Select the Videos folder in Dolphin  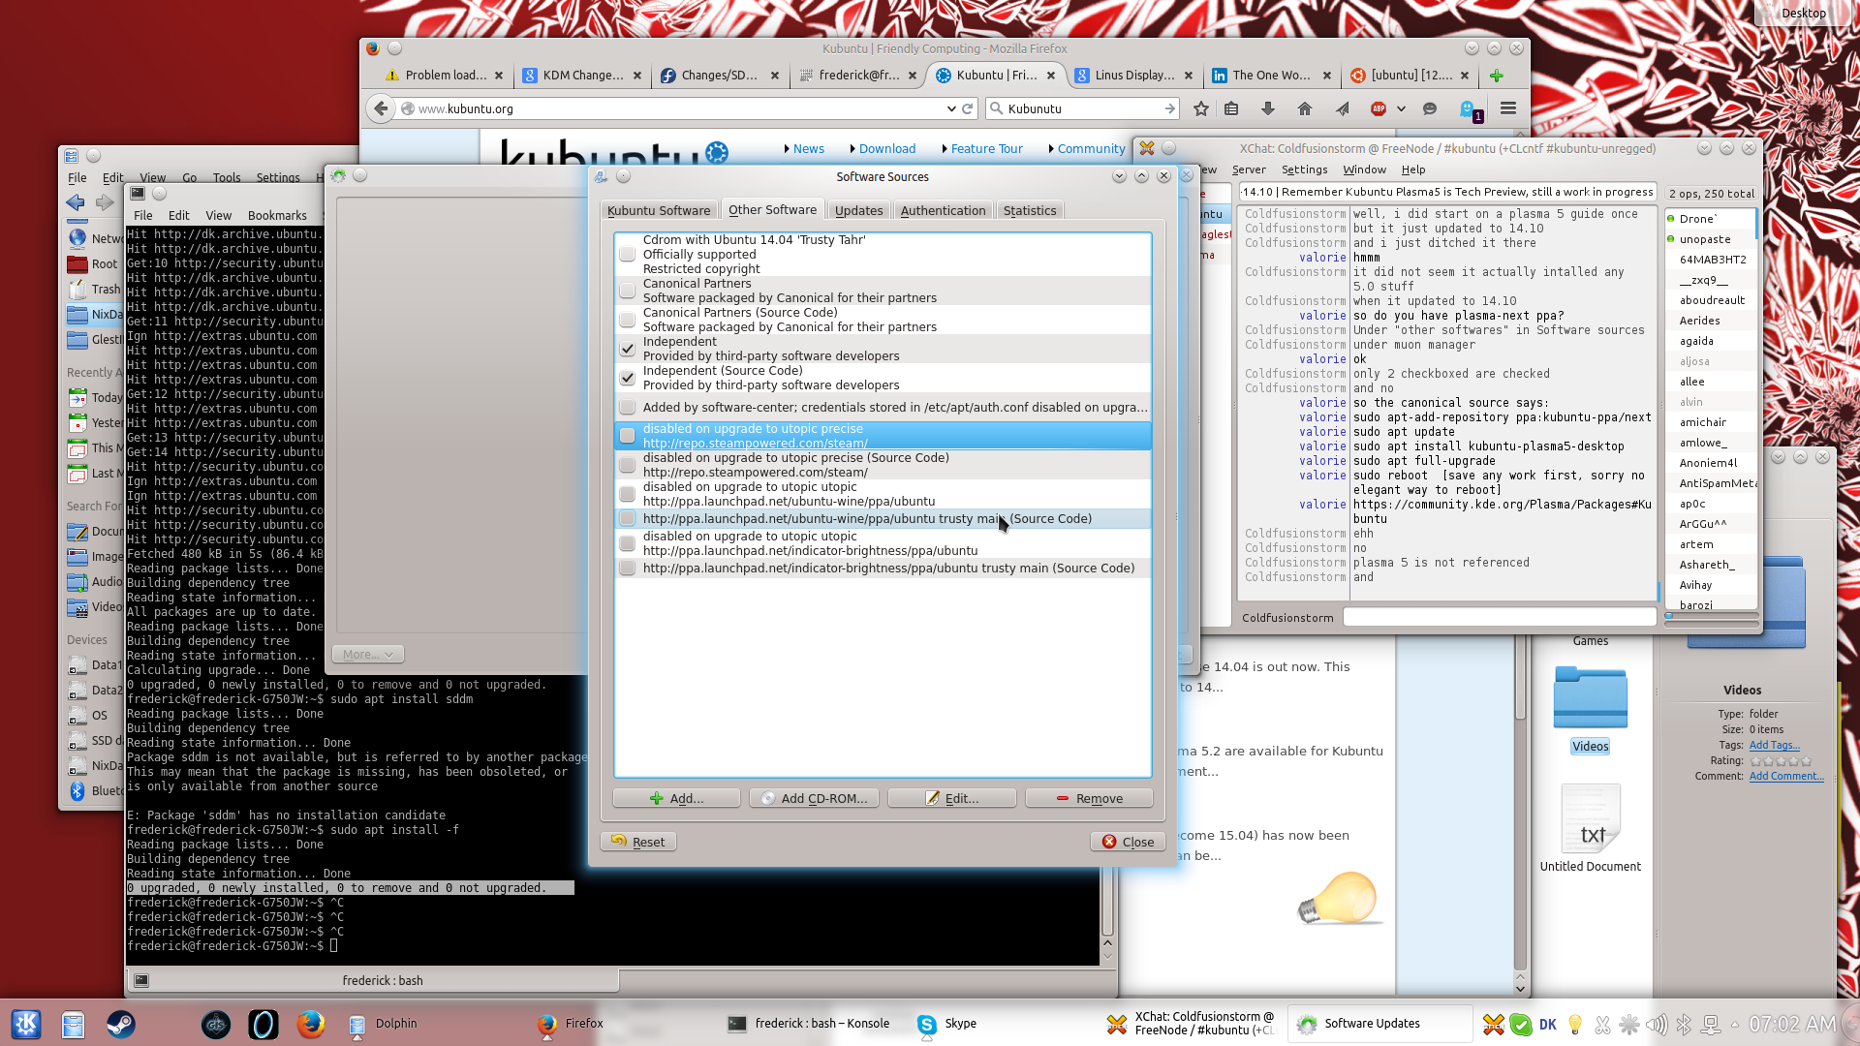[x=1590, y=709]
